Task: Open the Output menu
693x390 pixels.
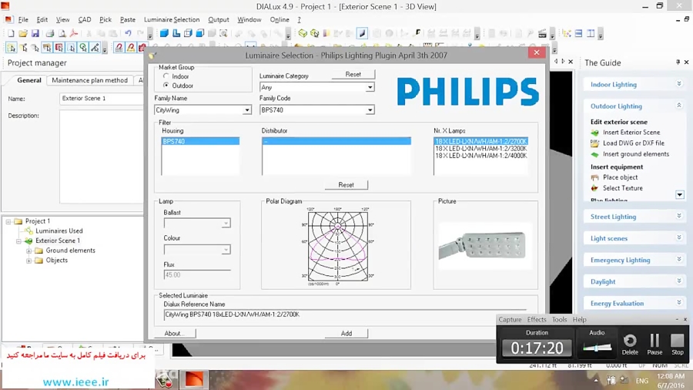Action: coord(219,20)
